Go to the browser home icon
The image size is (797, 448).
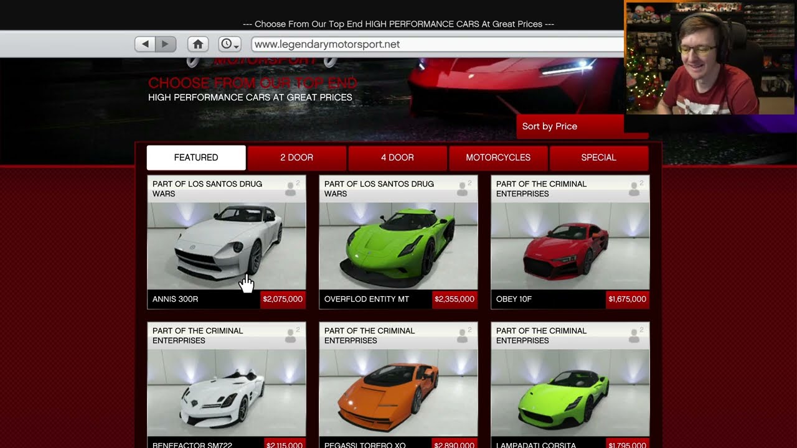[198, 44]
